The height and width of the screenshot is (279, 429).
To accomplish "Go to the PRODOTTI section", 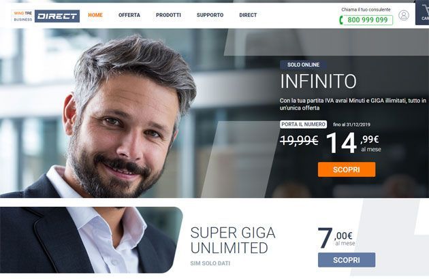I will (x=168, y=15).
